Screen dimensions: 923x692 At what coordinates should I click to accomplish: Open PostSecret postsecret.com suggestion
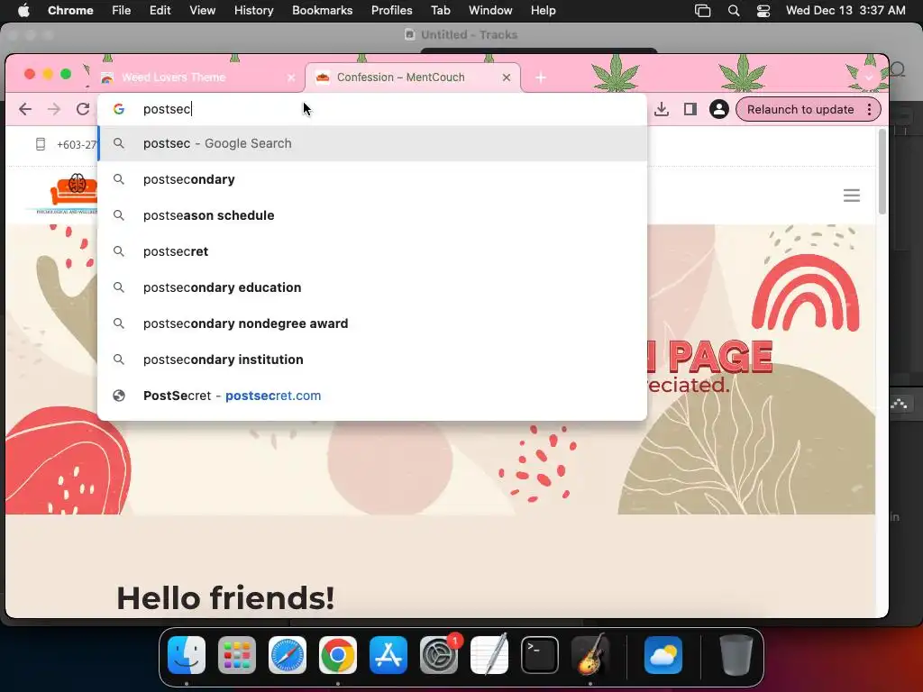pyautogui.click(x=372, y=396)
